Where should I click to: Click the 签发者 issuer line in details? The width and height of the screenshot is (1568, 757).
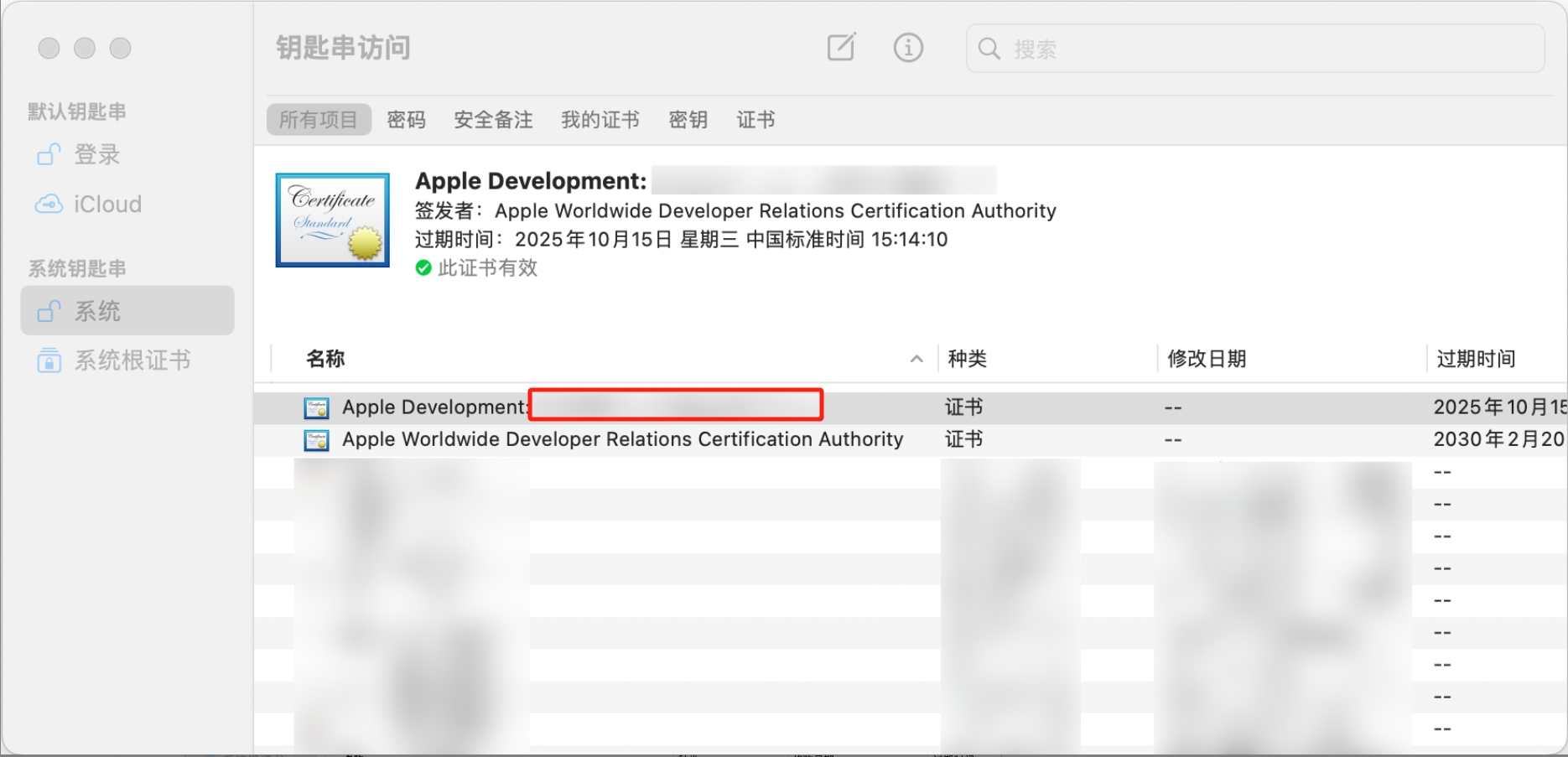click(x=735, y=210)
